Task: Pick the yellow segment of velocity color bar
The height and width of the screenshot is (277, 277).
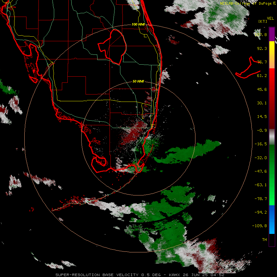Action: click(x=272, y=55)
